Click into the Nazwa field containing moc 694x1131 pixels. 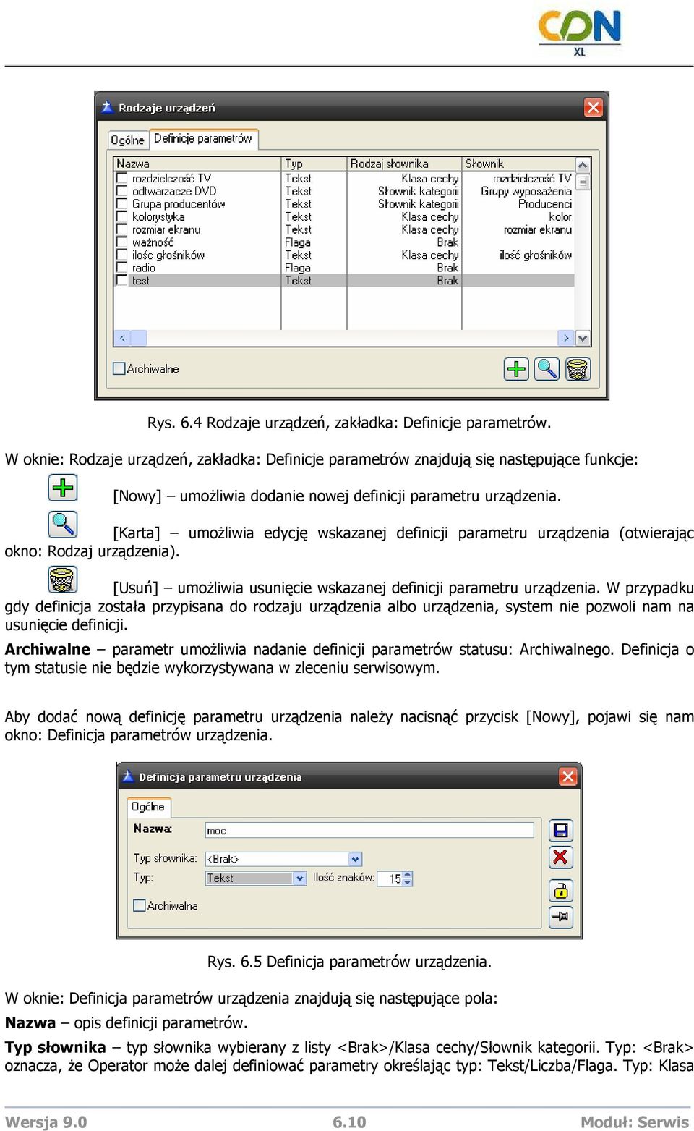369,831
